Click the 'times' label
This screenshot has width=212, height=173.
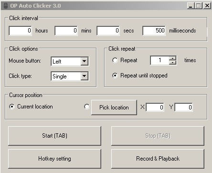[190, 60]
